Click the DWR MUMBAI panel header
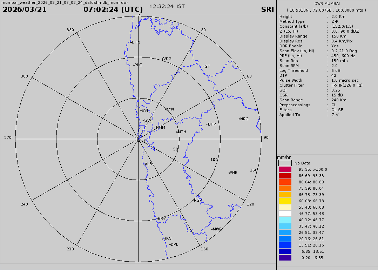The image size is (378, 270). (x=327, y=4)
